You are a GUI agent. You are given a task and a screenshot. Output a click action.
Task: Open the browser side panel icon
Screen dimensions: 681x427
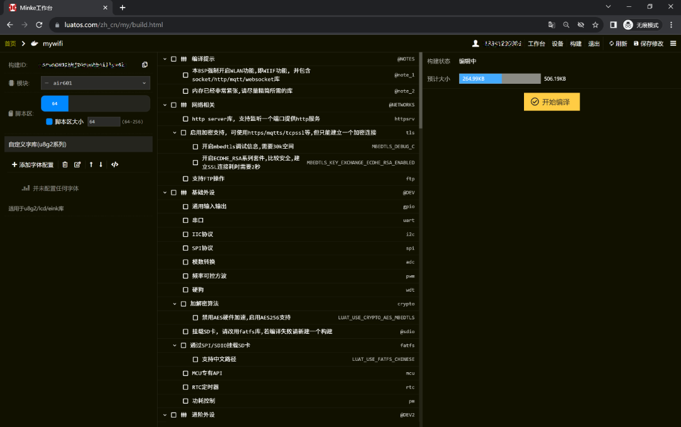click(x=614, y=25)
